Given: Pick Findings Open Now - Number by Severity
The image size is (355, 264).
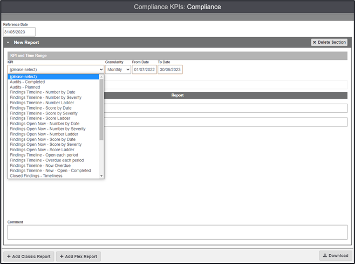Looking at the screenshot, I should pyautogui.click(x=47, y=129).
